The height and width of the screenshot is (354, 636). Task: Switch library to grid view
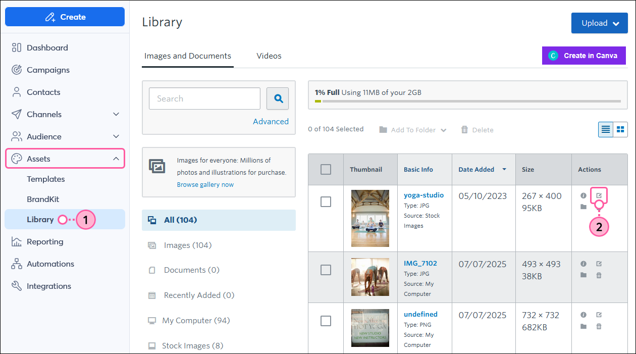coord(620,129)
